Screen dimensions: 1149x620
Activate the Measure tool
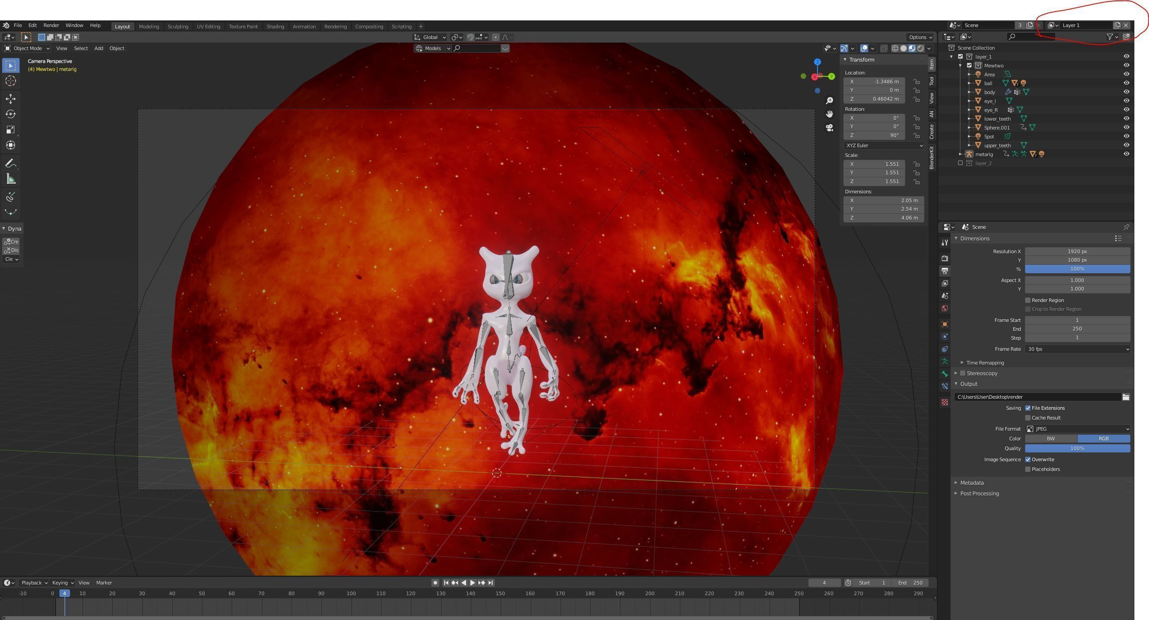click(11, 179)
